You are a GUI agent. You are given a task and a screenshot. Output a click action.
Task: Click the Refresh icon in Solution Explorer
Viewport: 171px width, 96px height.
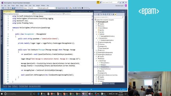pyautogui.click(x=106, y=14)
